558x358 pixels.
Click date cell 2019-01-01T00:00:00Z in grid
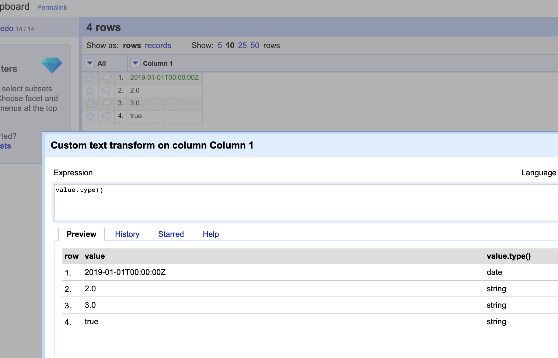point(164,77)
